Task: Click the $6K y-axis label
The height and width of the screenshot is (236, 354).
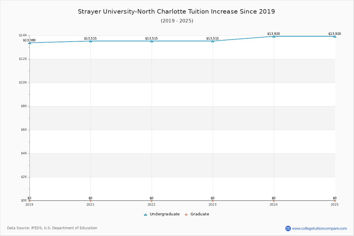Action: point(24,130)
